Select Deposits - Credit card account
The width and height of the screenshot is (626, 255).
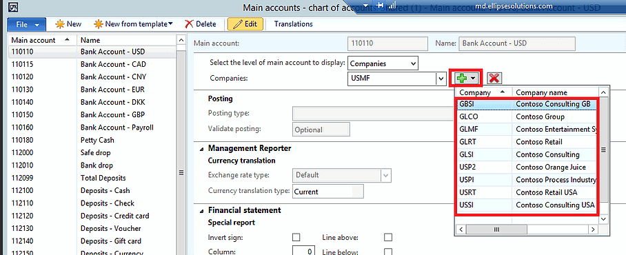point(92,216)
